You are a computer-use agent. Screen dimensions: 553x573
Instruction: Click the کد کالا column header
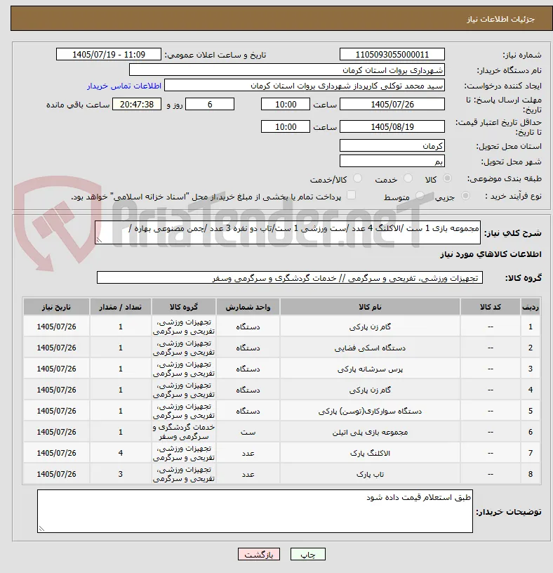click(x=490, y=307)
